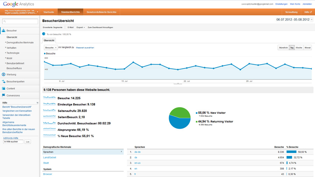This screenshot has height=177, width=315.
Task: Click the Besucherquellen arrows icon
Action: point(3,81)
